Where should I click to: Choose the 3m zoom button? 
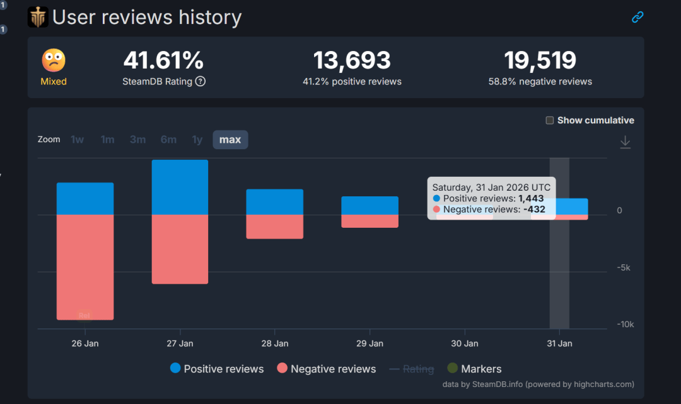(138, 140)
